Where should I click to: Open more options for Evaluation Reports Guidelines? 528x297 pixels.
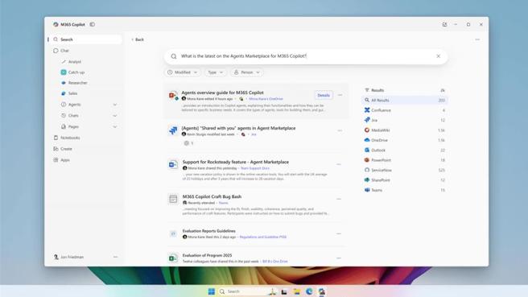(339, 233)
